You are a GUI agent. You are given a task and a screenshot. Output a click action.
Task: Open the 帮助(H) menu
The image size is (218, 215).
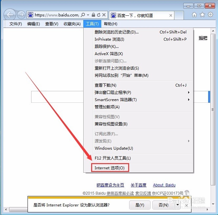tap(110, 24)
